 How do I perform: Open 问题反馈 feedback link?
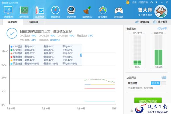(143, 2)
